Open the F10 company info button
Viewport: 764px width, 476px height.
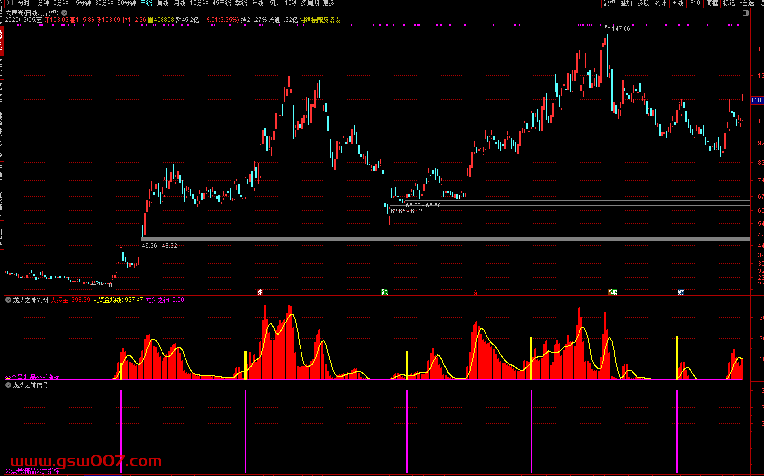tap(695, 3)
